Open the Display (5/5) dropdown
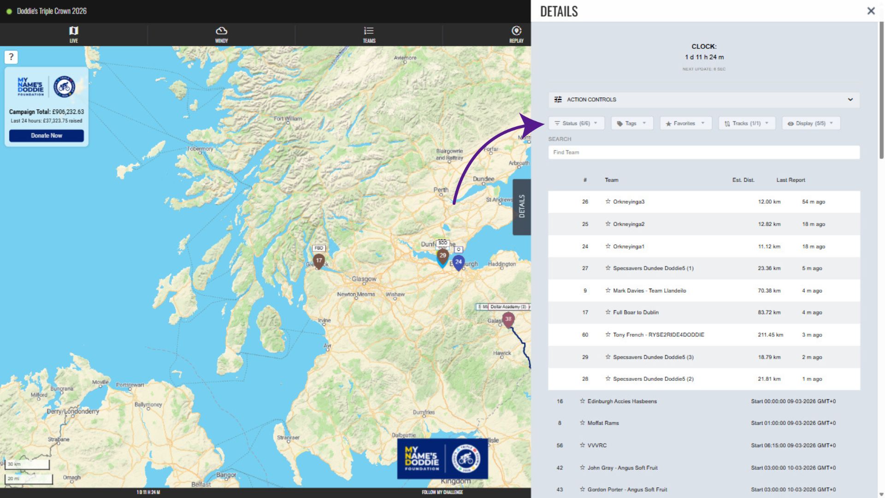 coord(811,123)
